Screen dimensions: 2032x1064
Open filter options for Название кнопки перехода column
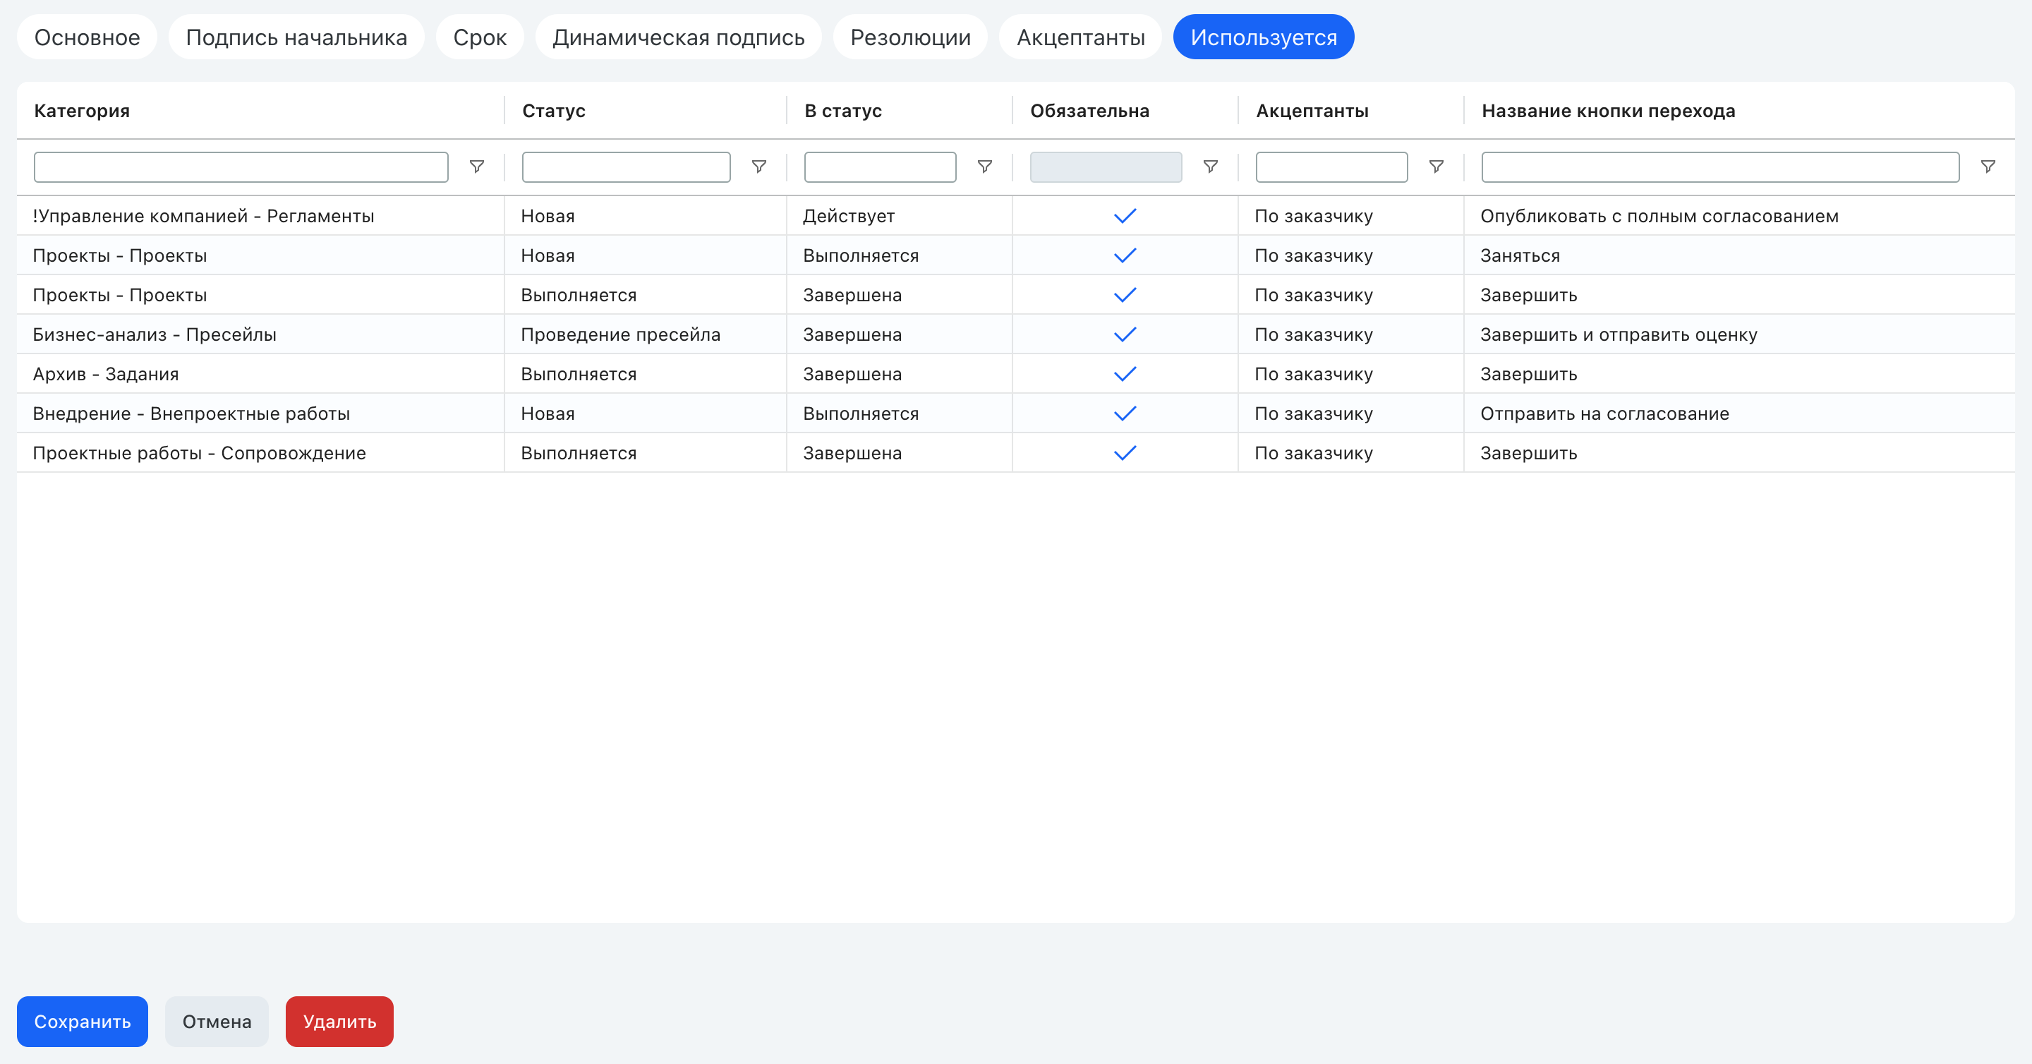click(x=1988, y=167)
